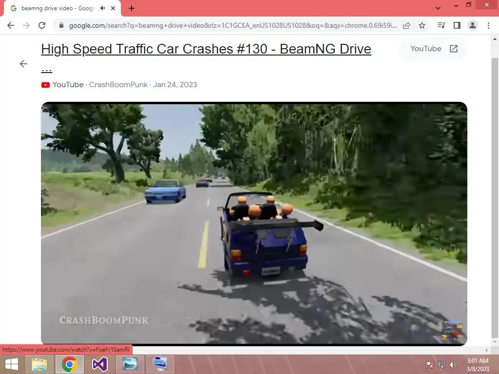Click the video player preview

254,224
